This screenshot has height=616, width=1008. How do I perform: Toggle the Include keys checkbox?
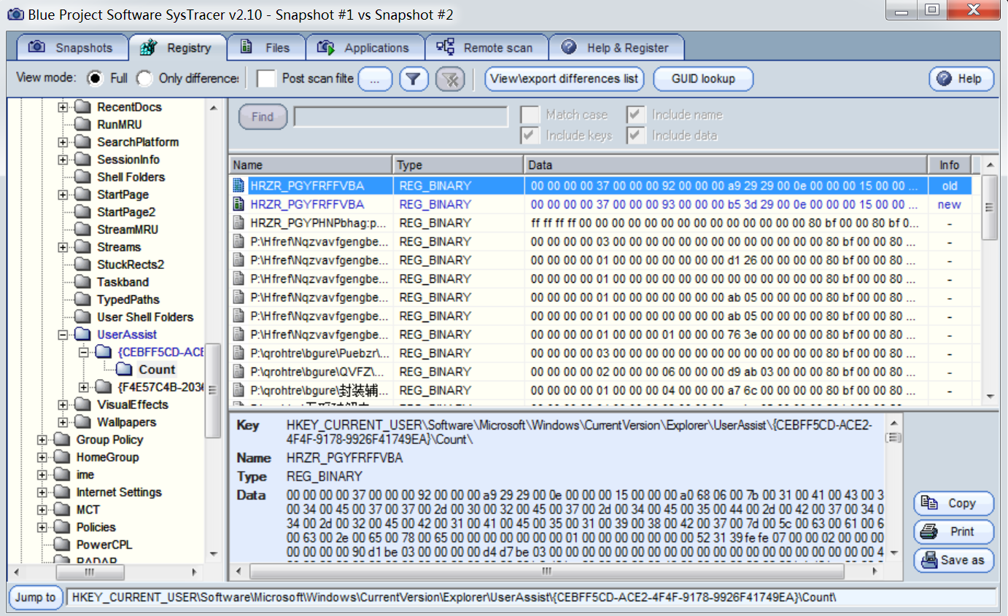click(530, 135)
